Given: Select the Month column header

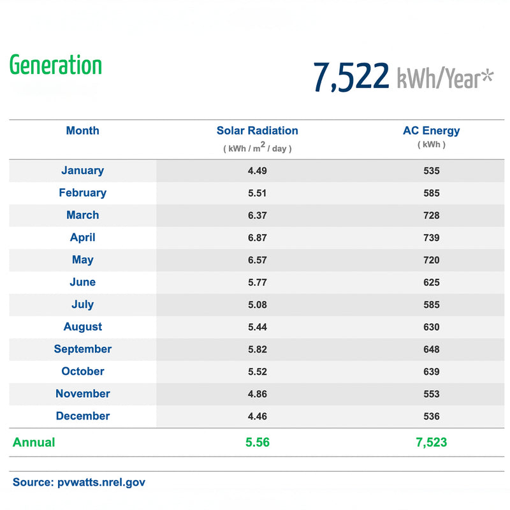Looking at the screenshot, I should pos(82,131).
